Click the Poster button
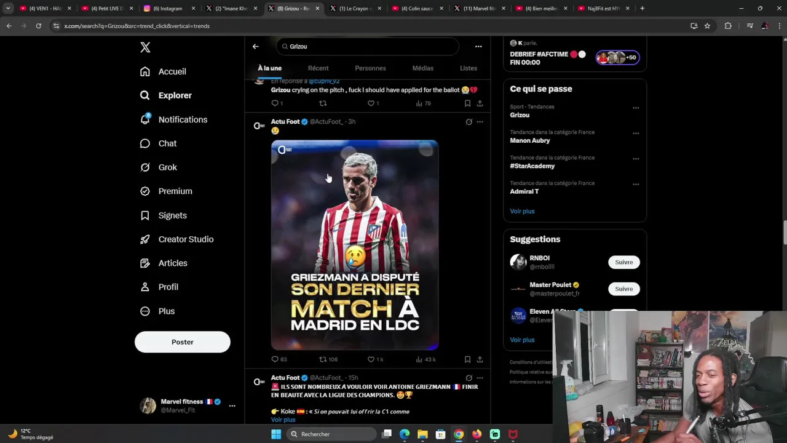 coord(183,342)
